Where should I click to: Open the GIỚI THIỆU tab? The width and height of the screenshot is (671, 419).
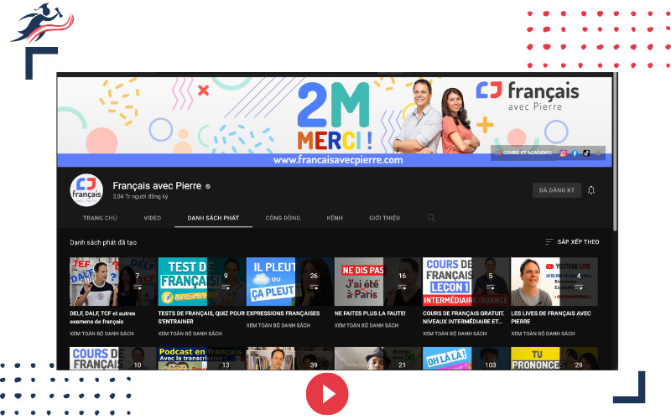[x=384, y=218]
